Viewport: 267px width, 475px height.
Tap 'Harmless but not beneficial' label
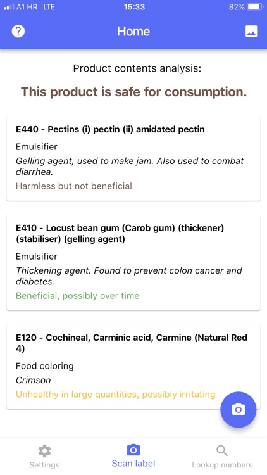coord(74,186)
